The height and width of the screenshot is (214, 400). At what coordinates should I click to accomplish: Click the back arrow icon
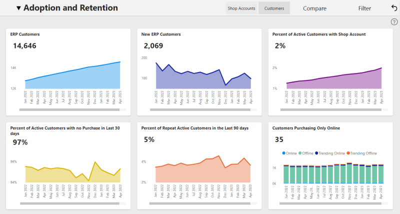[394, 8]
